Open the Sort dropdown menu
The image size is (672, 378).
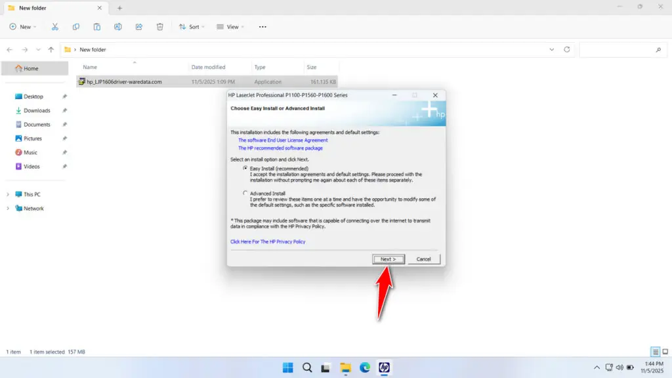(x=192, y=26)
